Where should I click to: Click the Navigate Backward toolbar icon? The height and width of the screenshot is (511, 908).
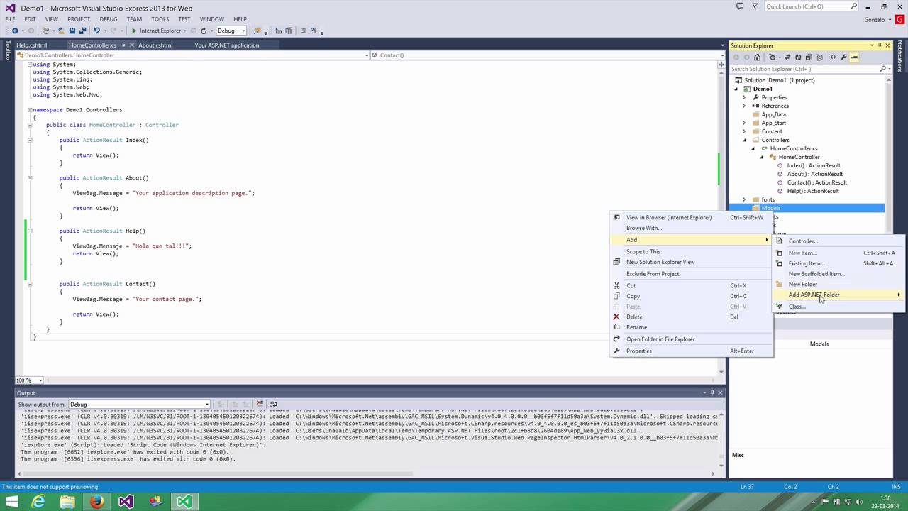point(15,31)
